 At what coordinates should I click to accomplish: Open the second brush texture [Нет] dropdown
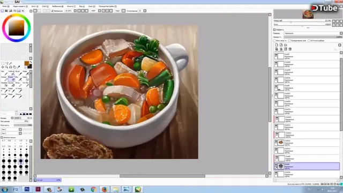[11, 133]
